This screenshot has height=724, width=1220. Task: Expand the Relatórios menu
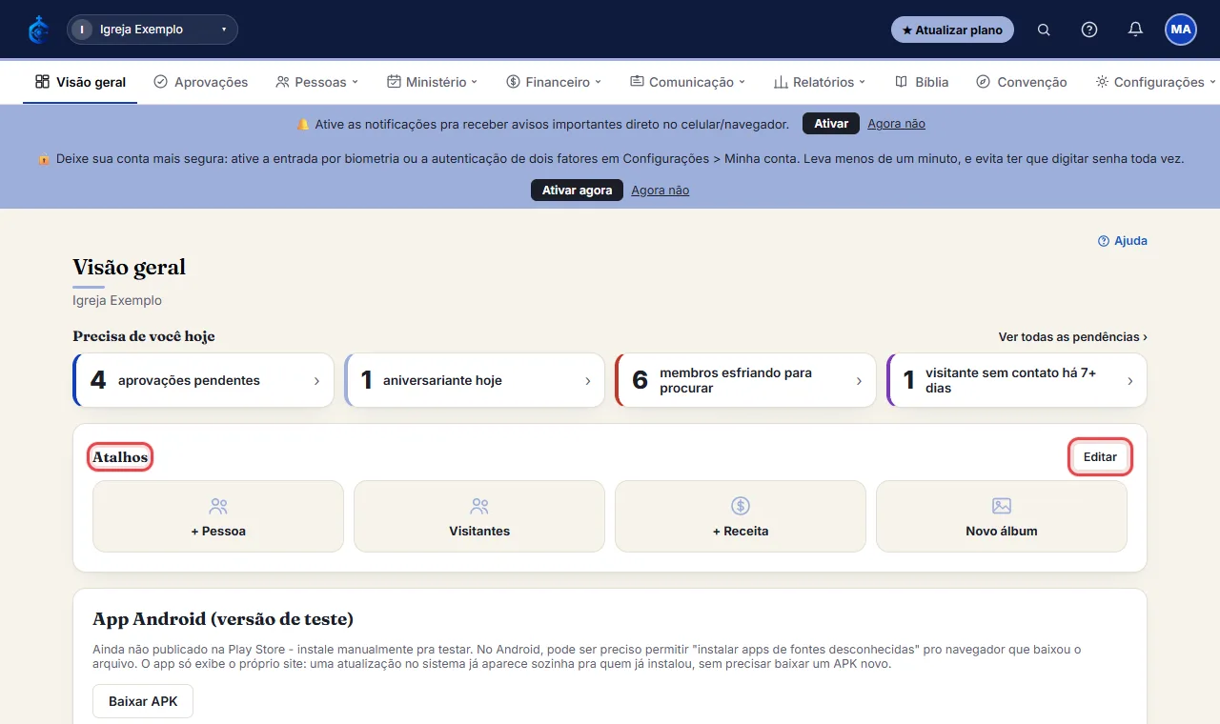point(820,82)
